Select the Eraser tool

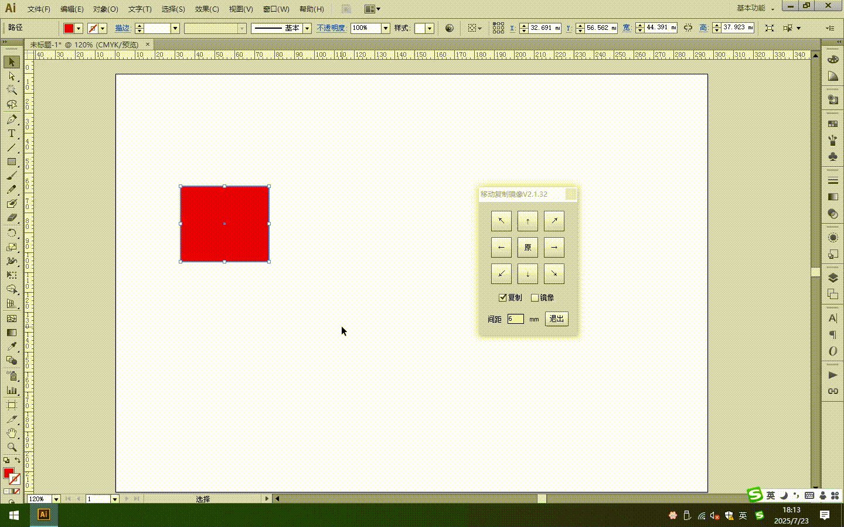click(x=12, y=218)
